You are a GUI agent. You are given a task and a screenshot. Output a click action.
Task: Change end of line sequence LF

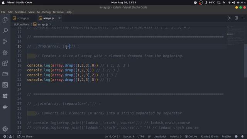point(149,136)
